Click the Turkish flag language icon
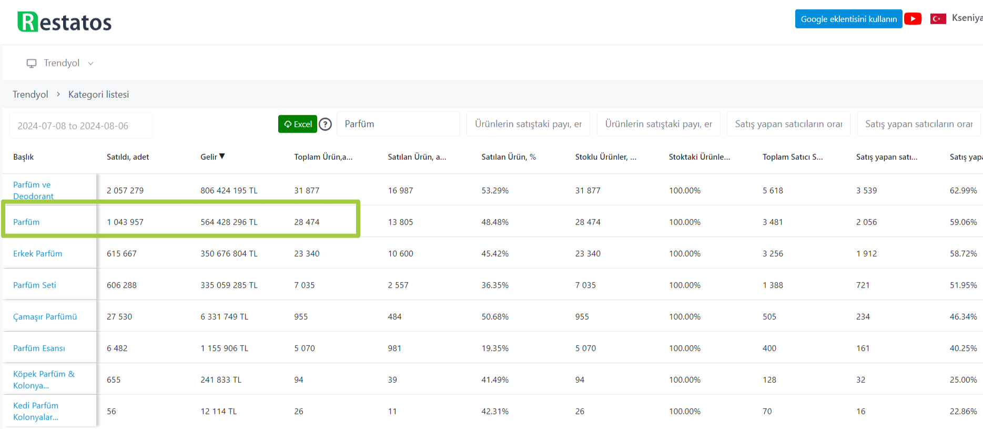The height and width of the screenshot is (429, 983). tap(938, 19)
